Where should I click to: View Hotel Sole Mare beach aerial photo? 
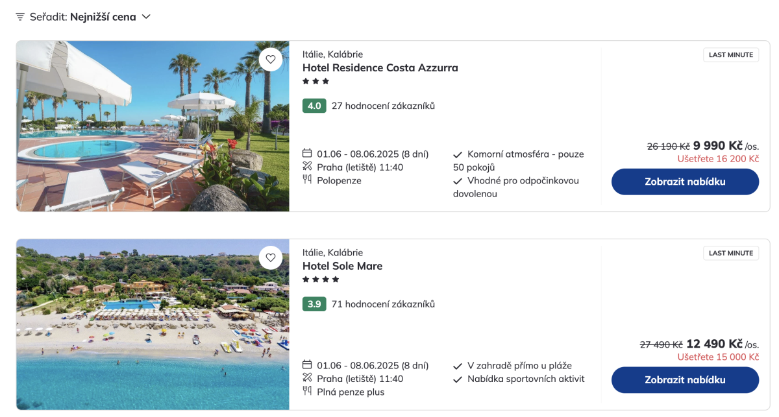pos(153,324)
